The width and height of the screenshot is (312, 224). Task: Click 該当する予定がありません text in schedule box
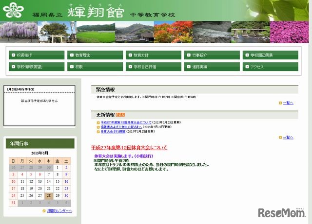tap(39, 101)
